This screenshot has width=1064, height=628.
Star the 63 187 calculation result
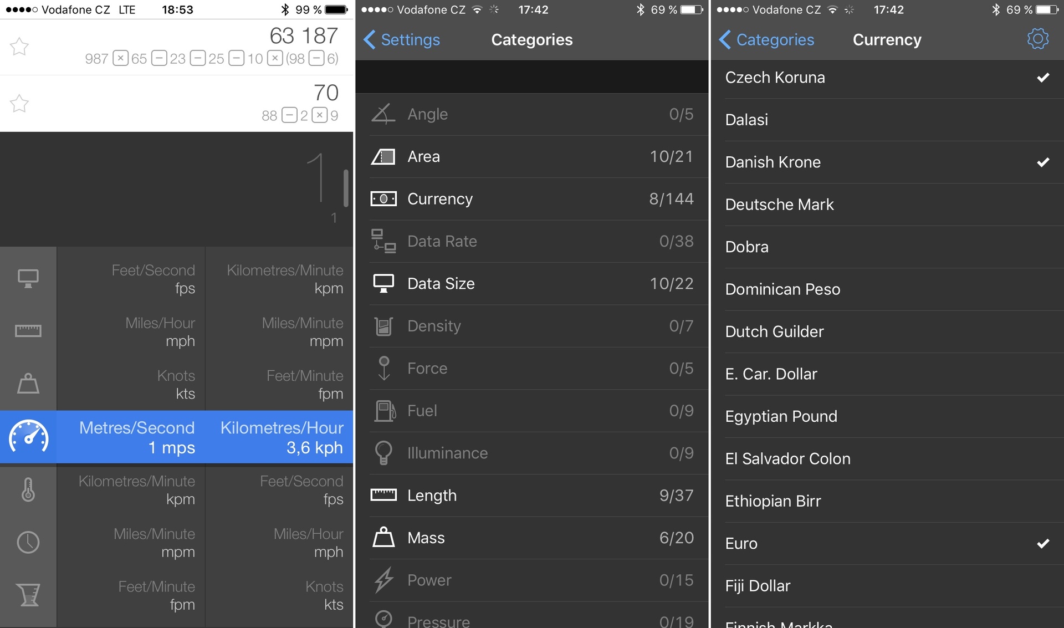19,47
